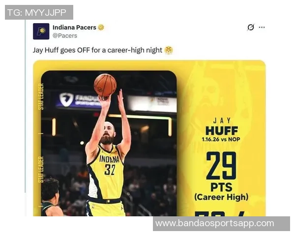
Task: Click the gold verified badge
Action: [x=101, y=28]
